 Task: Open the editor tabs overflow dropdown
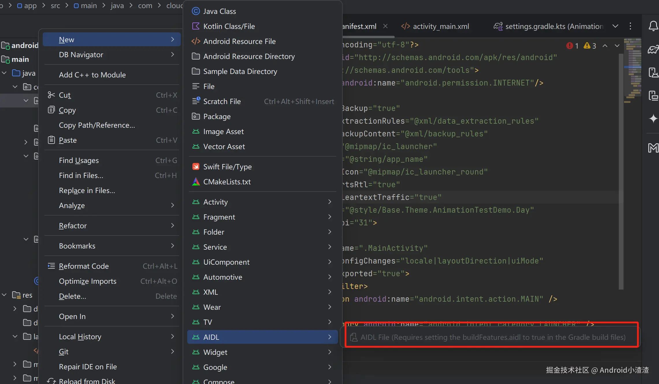click(615, 26)
